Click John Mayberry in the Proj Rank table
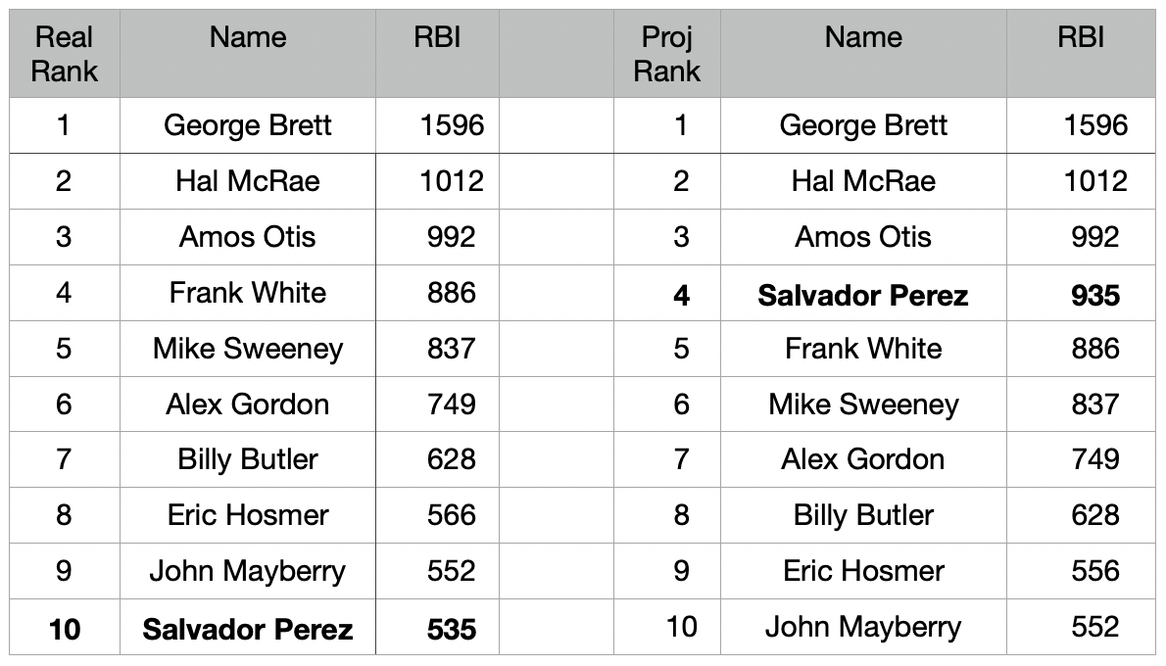Screen dimensions: 1166x666 click(x=863, y=626)
